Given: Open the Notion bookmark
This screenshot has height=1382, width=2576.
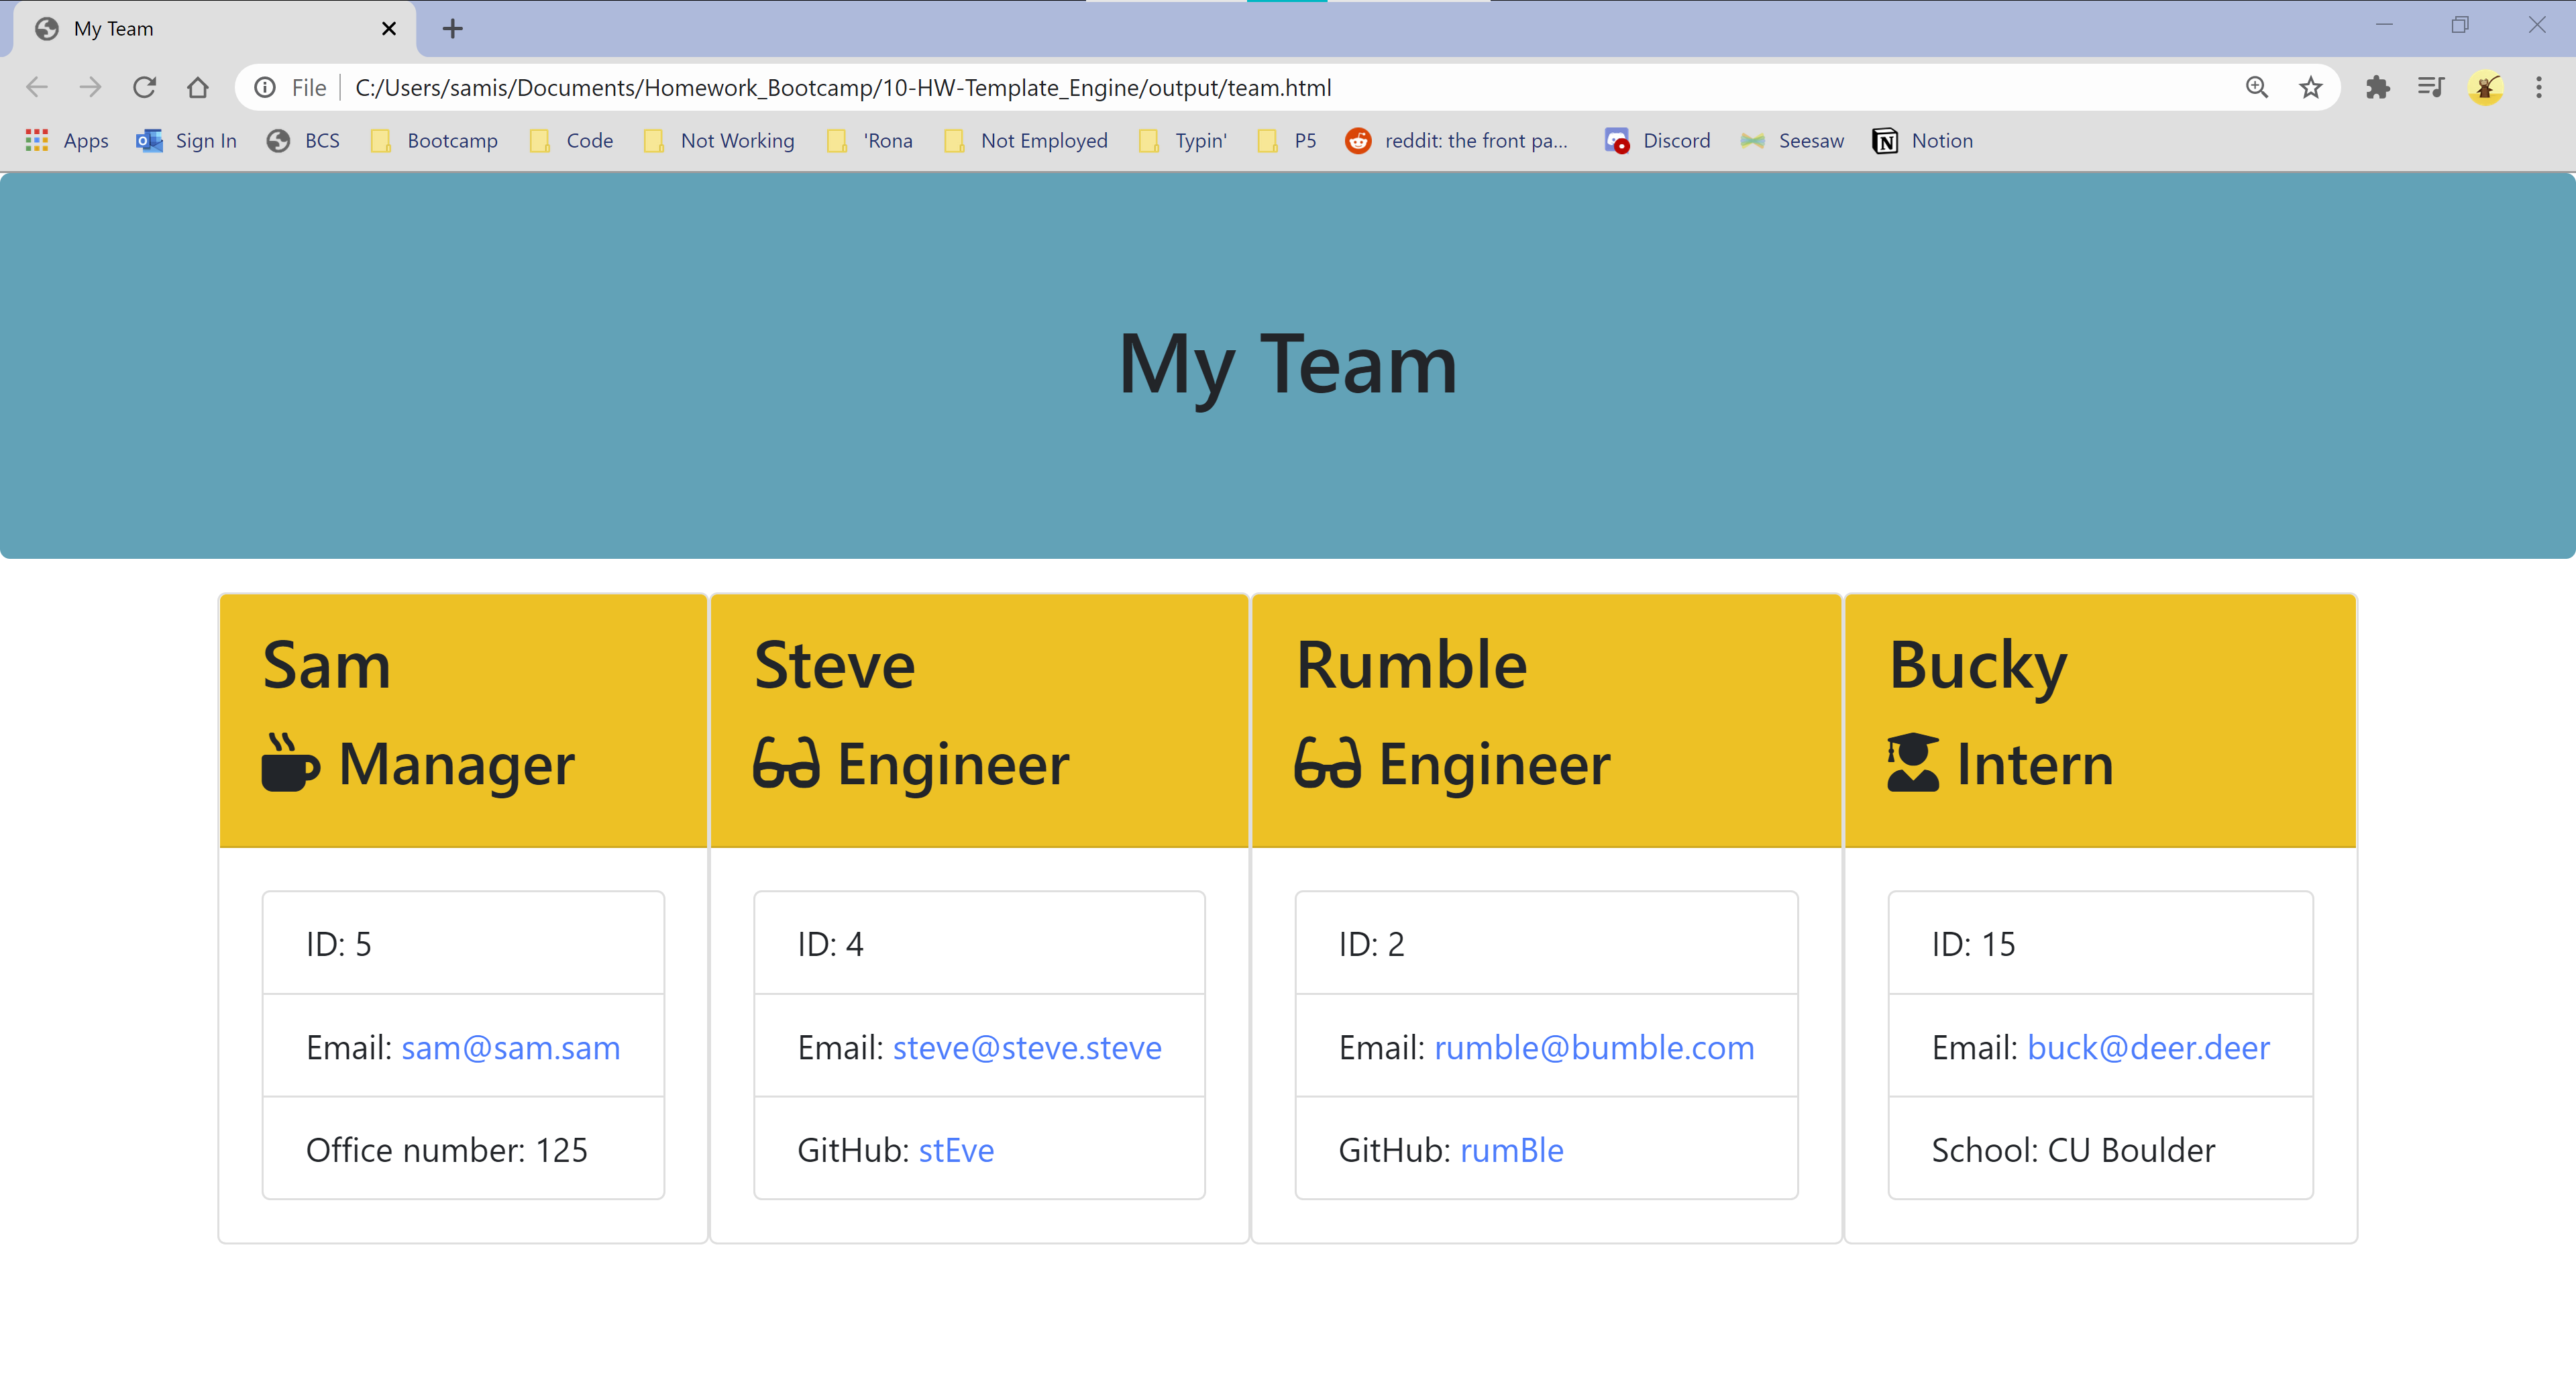Looking at the screenshot, I should click(x=1922, y=141).
